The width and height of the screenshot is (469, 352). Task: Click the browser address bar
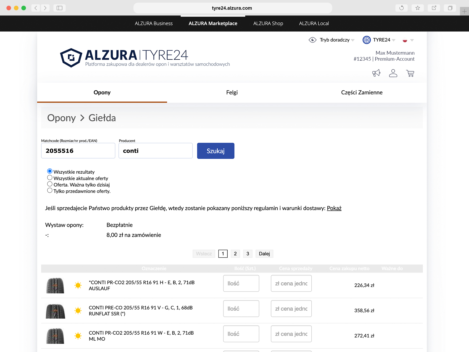click(233, 8)
